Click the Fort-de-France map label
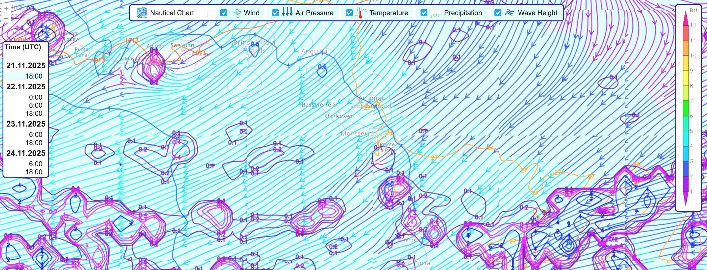Screen dimensions: 707x270 coord(408,237)
